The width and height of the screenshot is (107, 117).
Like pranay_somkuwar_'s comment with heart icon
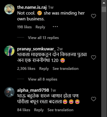94,57
